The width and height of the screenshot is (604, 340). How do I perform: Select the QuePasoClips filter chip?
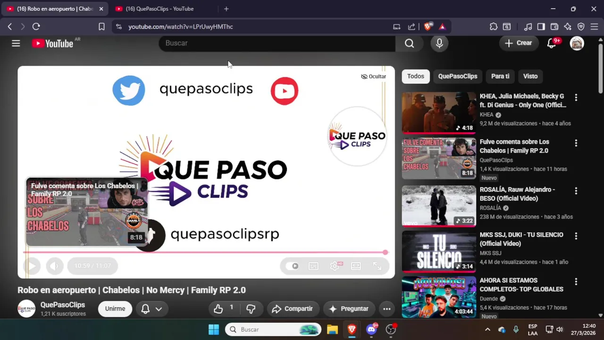(457, 76)
